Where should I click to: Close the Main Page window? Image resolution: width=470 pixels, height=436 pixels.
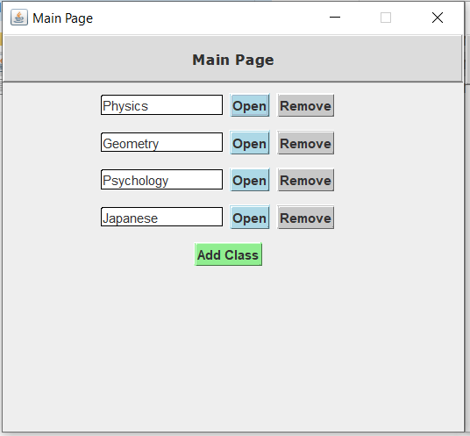(438, 18)
